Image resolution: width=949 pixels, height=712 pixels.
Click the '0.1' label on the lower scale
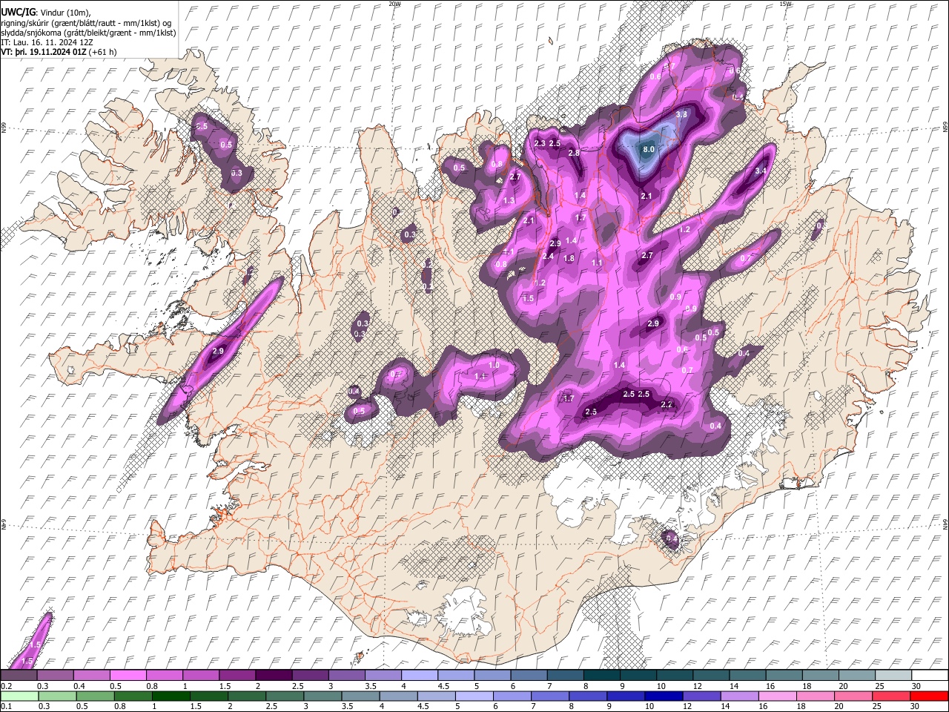[6, 707]
